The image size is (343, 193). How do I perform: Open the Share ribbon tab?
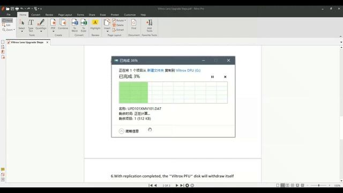[92, 14]
